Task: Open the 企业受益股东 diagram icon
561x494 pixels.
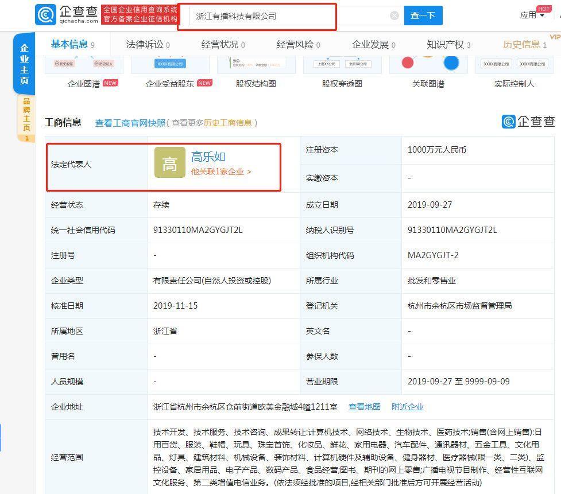Action: (x=170, y=64)
